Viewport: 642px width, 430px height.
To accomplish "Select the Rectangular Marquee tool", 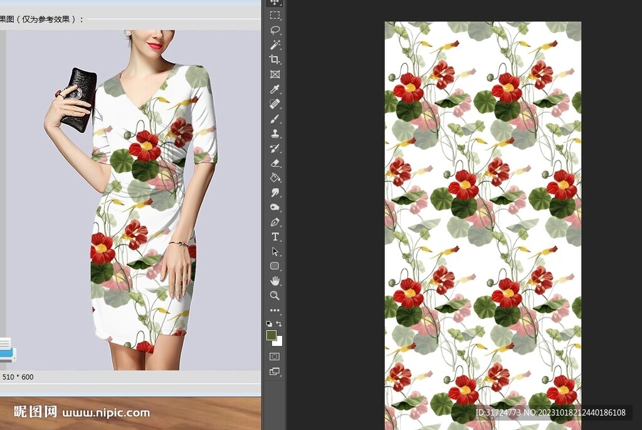I will [275, 15].
